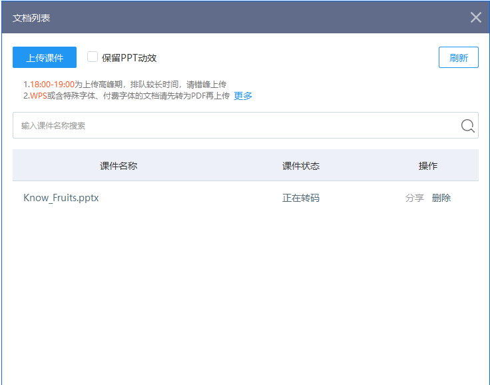Click the 操作 column header
The height and width of the screenshot is (385, 490).
428,166
